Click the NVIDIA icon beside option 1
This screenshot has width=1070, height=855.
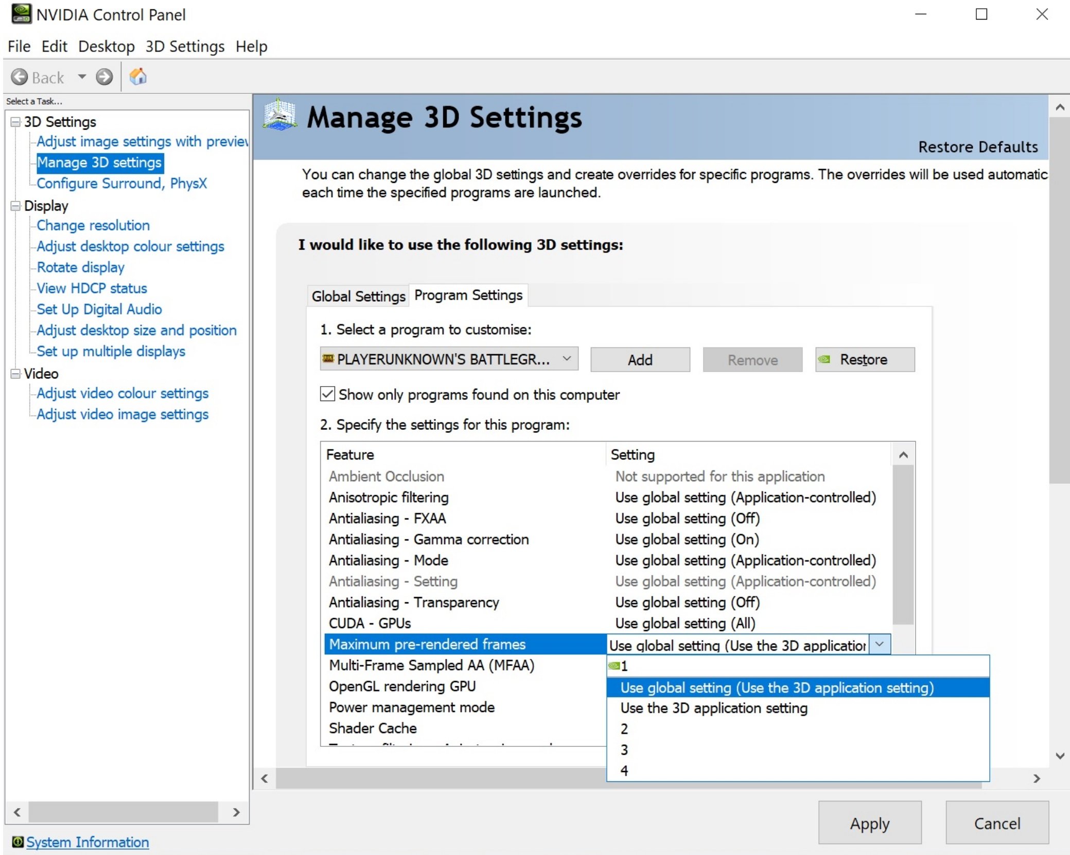click(x=613, y=666)
